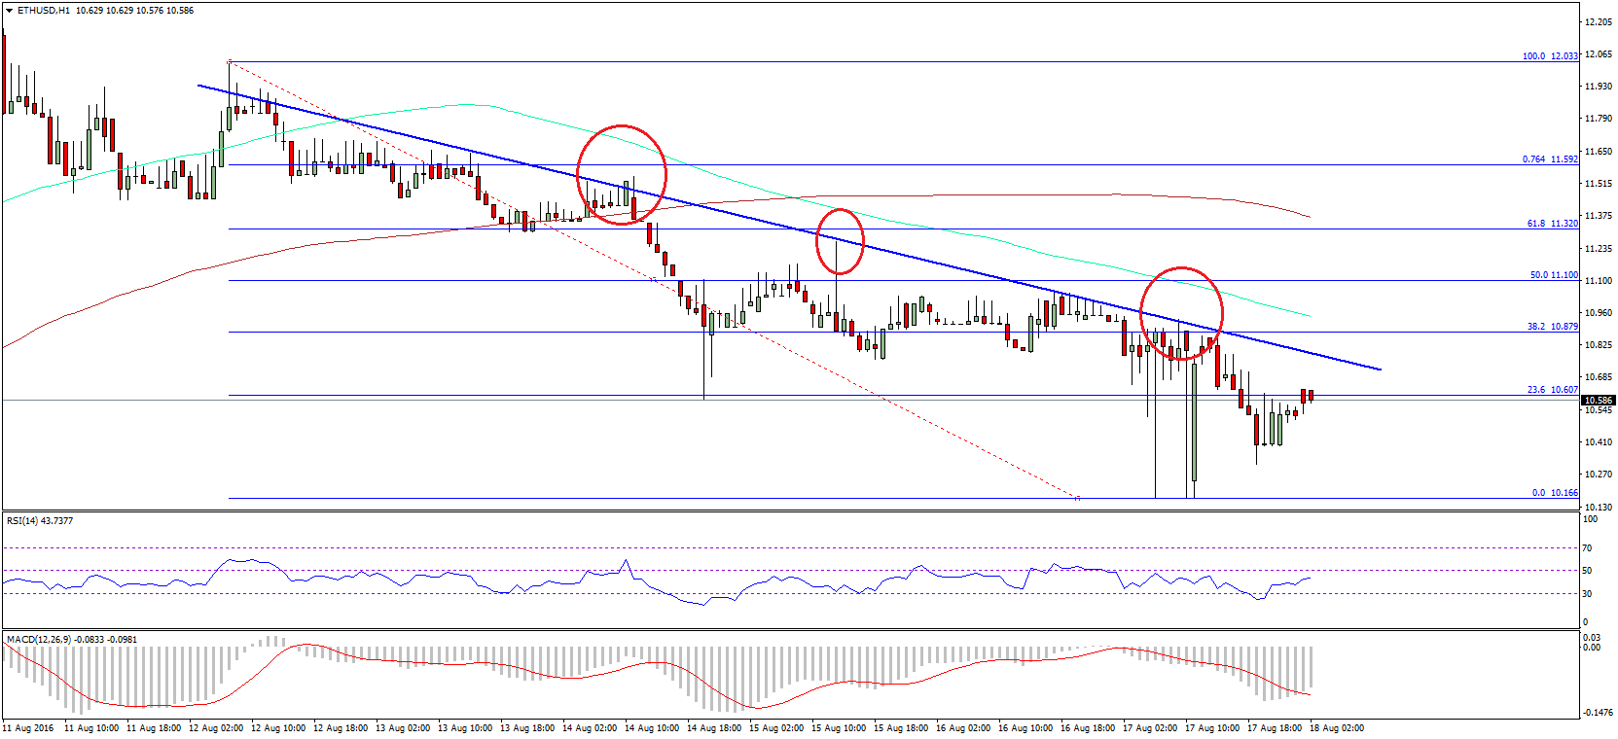Click the 11.515 price axis value

click(x=1599, y=184)
